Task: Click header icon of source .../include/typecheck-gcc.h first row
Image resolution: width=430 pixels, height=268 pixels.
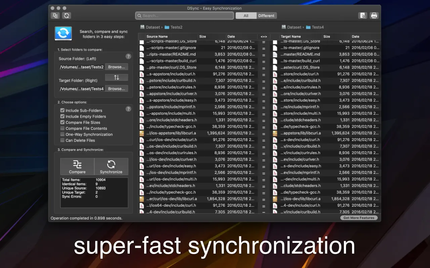Action: 142,127
